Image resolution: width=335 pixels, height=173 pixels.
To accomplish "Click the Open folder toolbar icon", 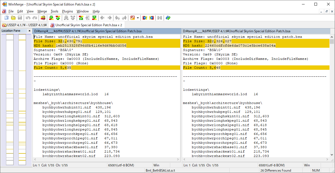I will pos(13,18).
